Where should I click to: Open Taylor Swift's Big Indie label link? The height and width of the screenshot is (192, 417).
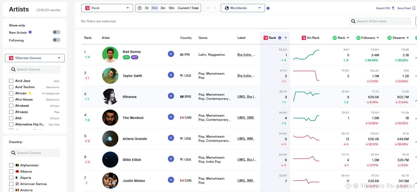pos(246,76)
